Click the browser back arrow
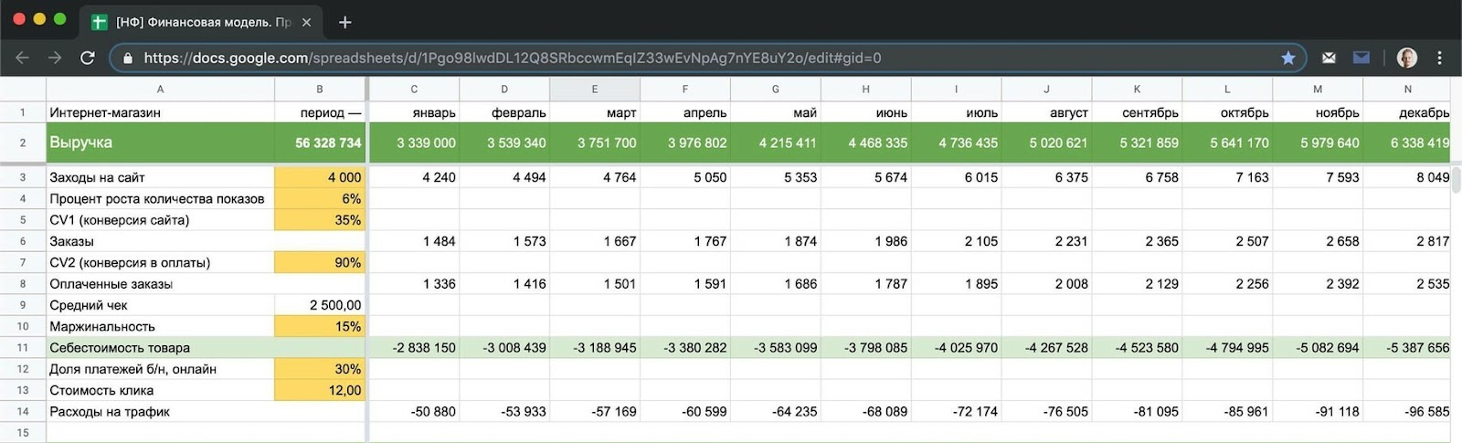The image size is (1462, 443). [x=22, y=58]
